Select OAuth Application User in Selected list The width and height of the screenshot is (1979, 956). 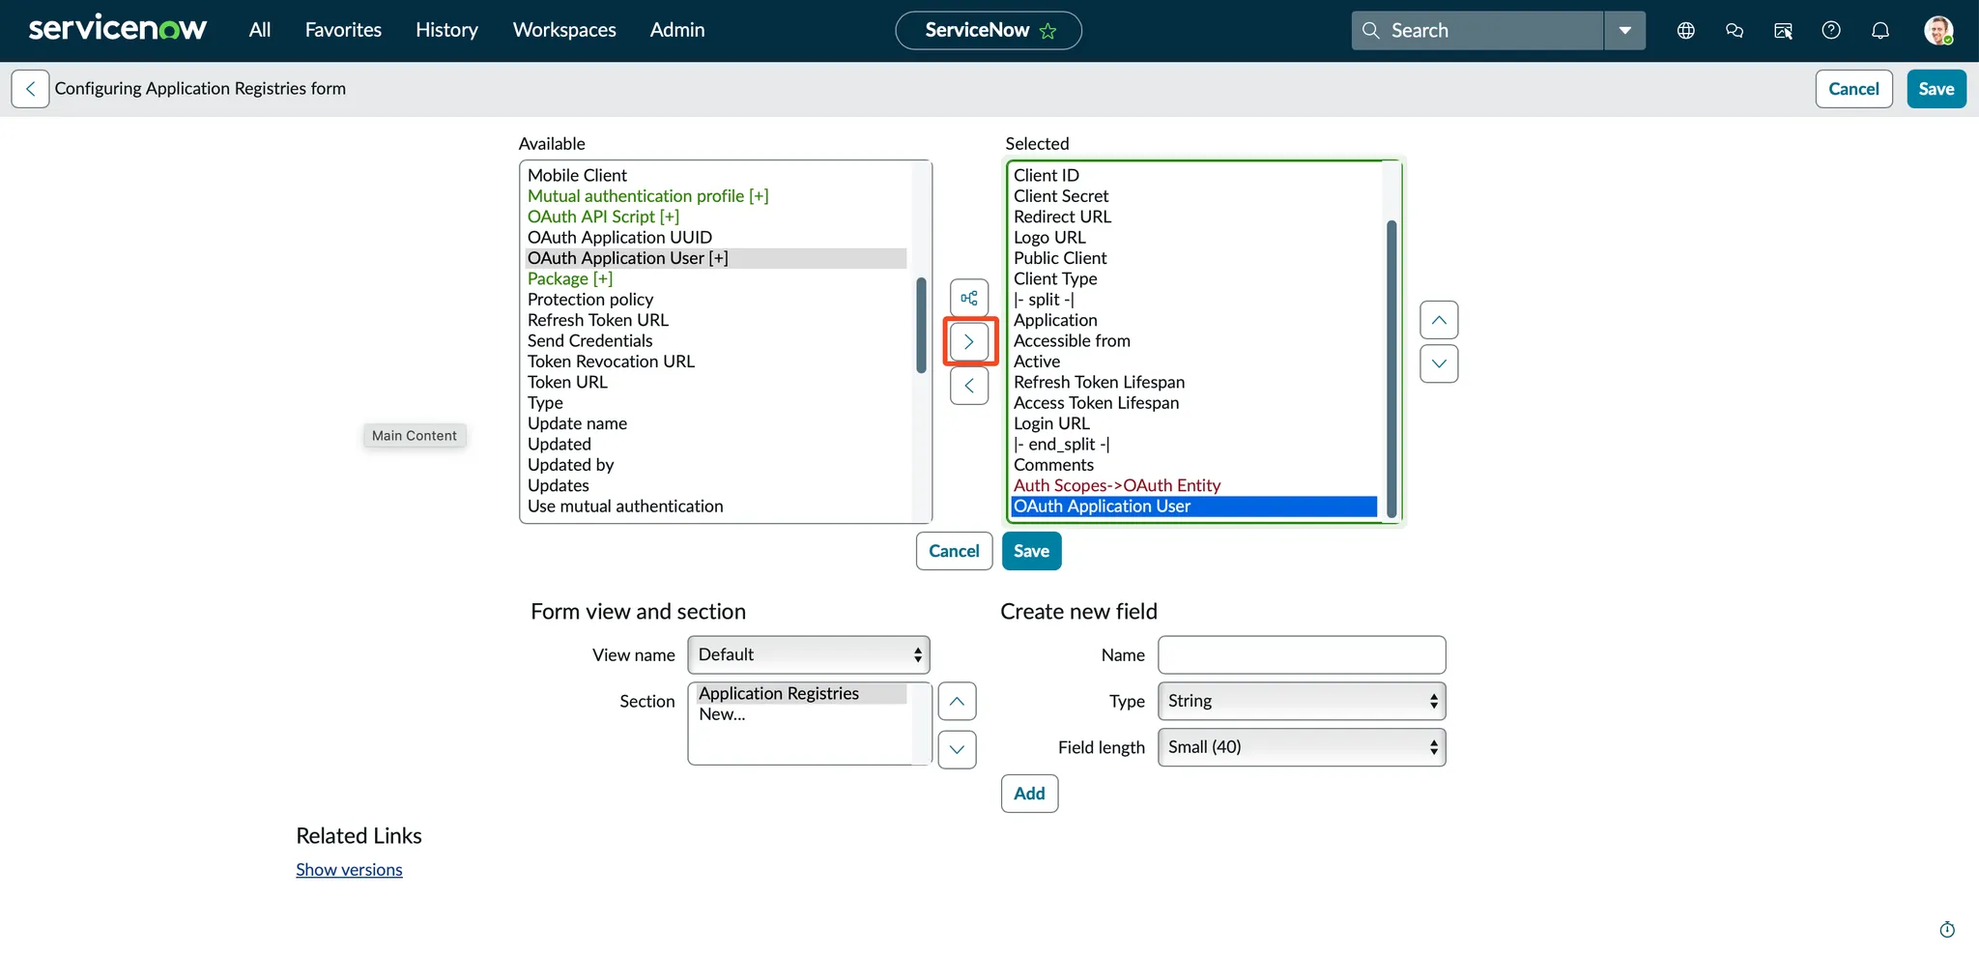point(1194,507)
